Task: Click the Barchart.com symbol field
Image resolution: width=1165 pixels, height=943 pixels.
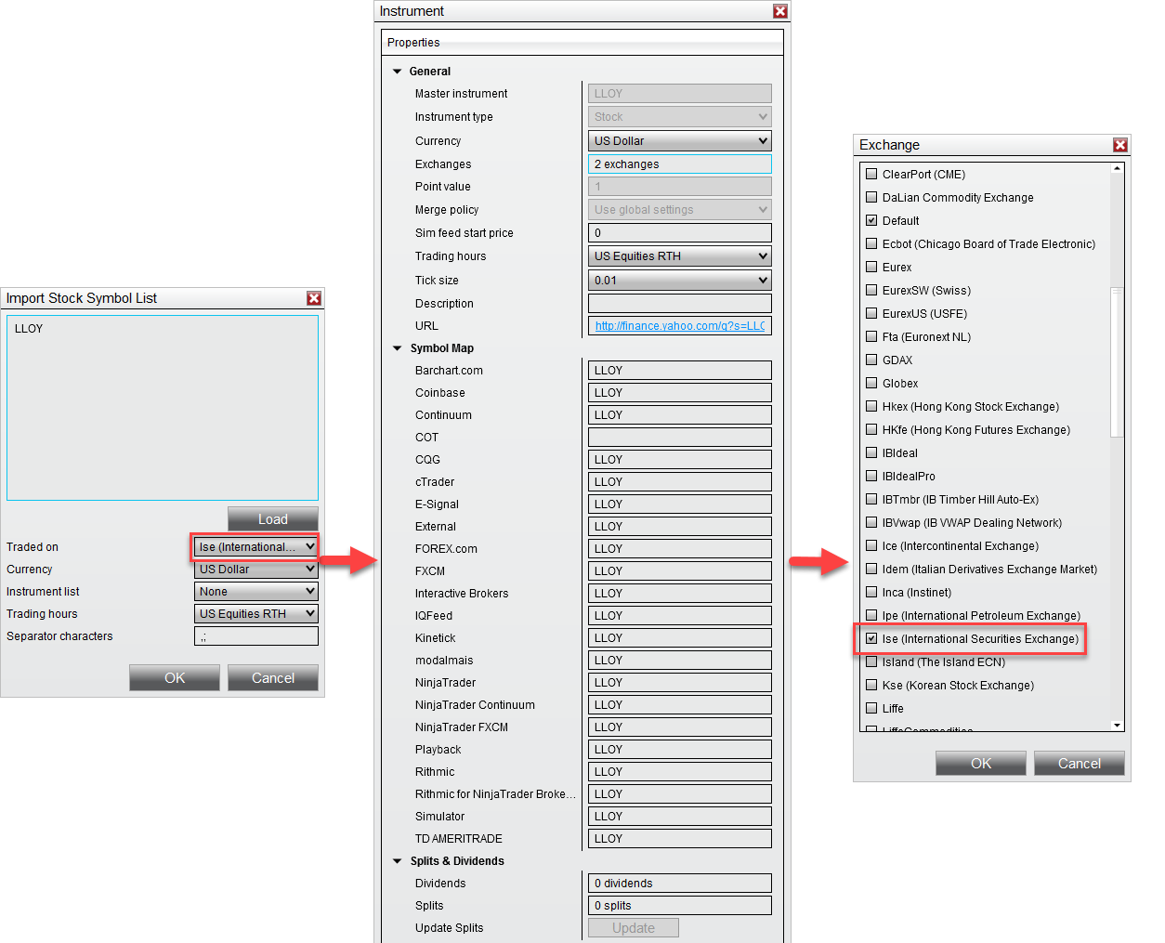Action: point(680,371)
